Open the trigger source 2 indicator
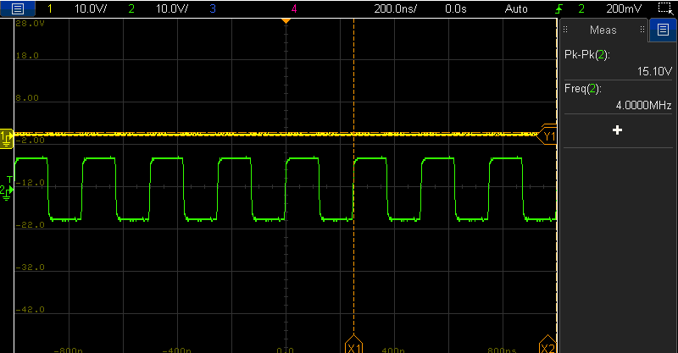 tap(581, 8)
